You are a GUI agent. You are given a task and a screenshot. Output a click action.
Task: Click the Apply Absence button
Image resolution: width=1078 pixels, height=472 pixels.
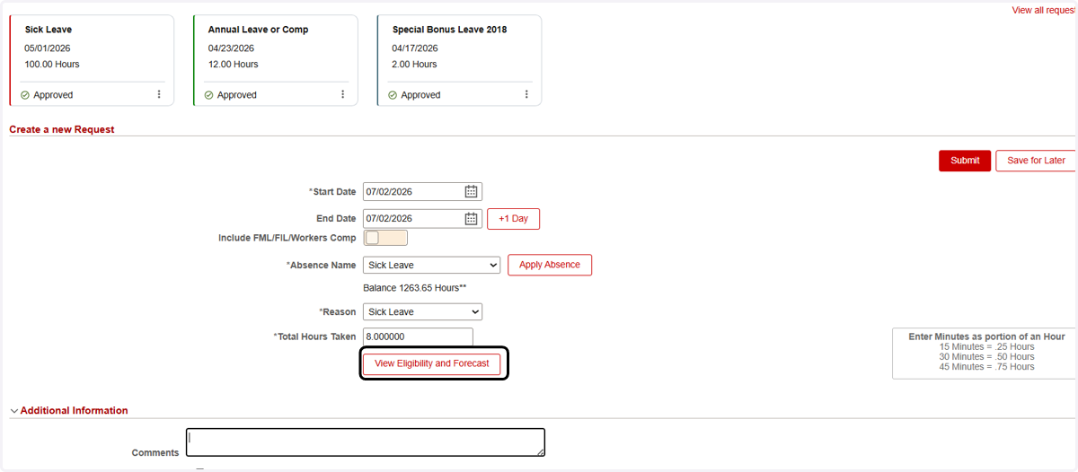pyautogui.click(x=550, y=265)
